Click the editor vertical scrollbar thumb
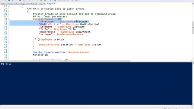Screen dimensions: 194x109 [193, 28]
